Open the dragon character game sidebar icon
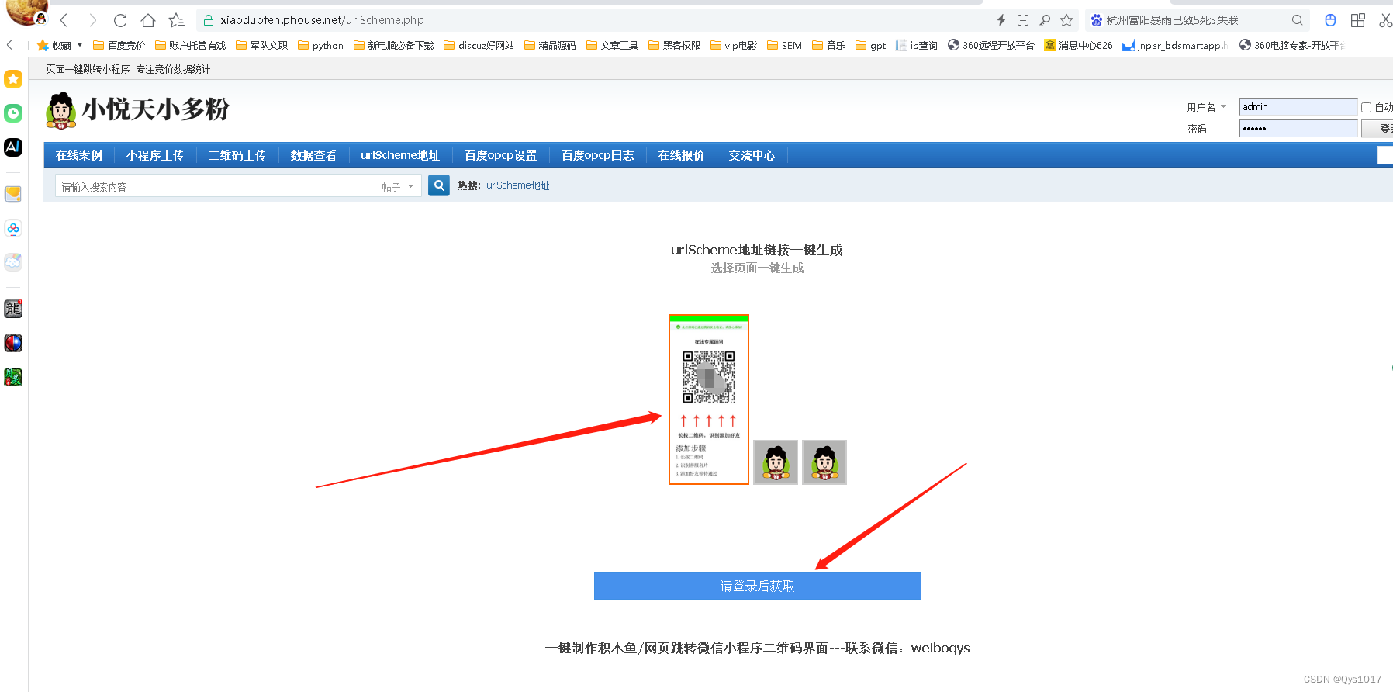 pyautogui.click(x=13, y=309)
